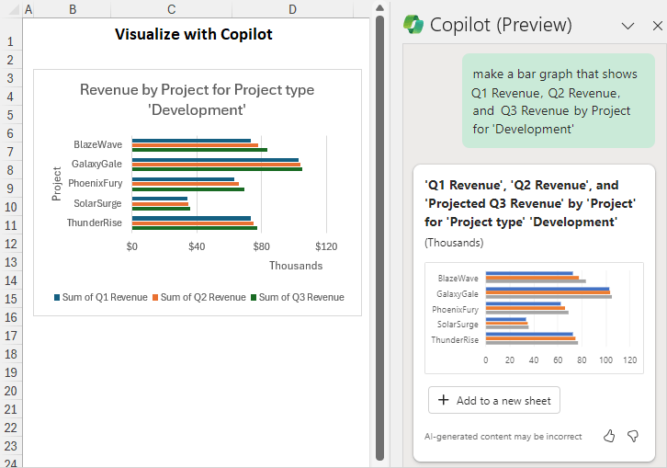Select row 12 header

(x=11, y=244)
